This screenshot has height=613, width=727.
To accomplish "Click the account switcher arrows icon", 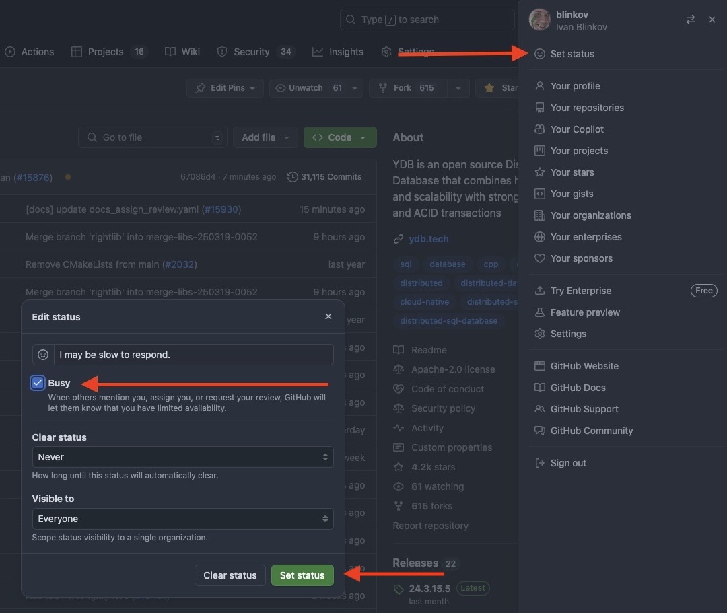I will coord(690,20).
